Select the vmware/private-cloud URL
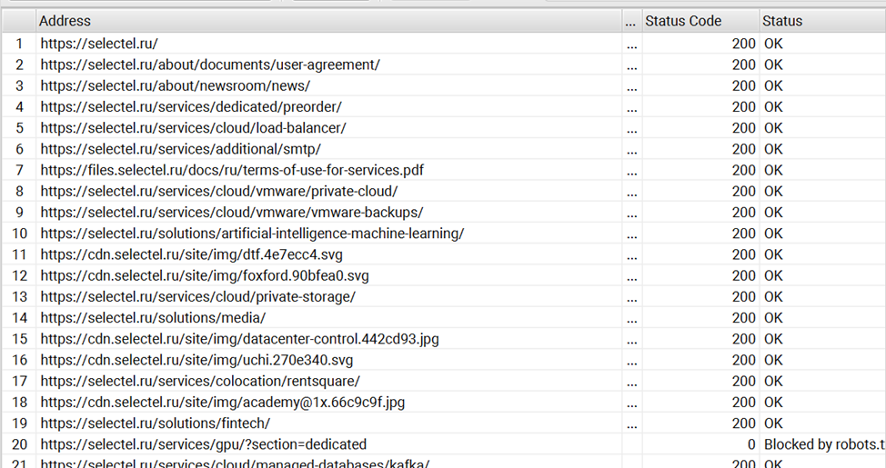 pos(218,192)
